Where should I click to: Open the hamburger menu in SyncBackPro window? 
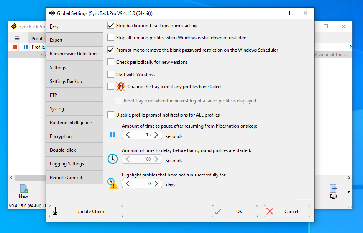(x=17, y=38)
